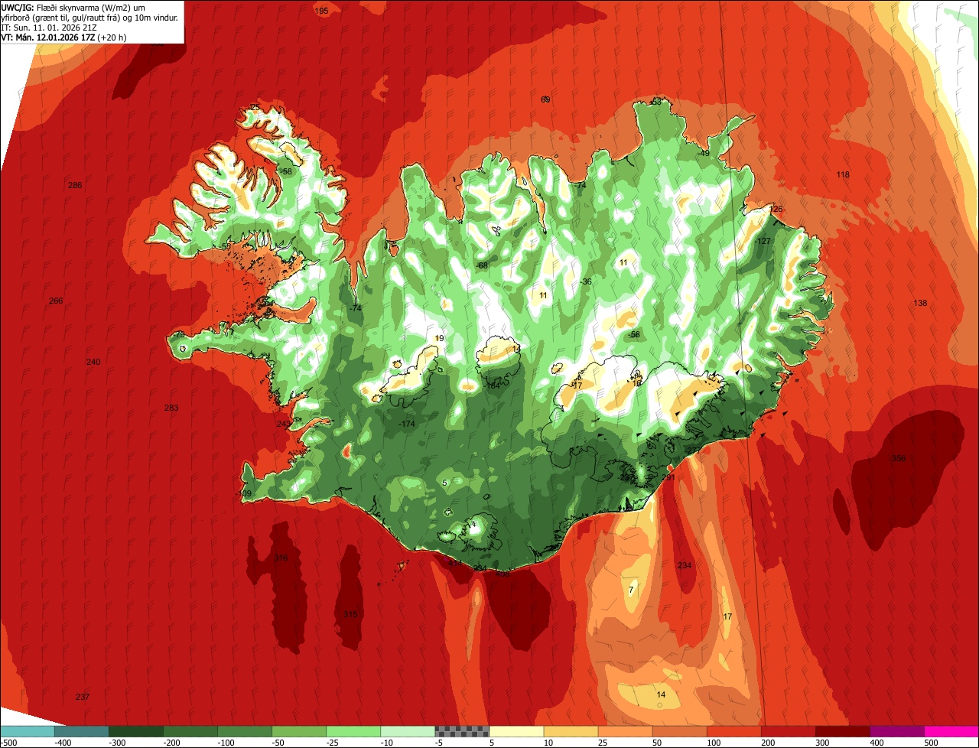Image resolution: width=979 pixels, height=748 pixels.
Task: Pick the dark red 300 to 400 swatch
Action: pos(841,731)
